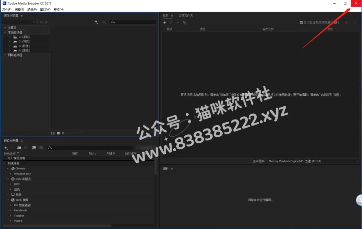Toggle 自动对监视文件夹进行编码 checkbox
The height and width of the screenshot is (229, 362).
pyautogui.click(x=301, y=22)
